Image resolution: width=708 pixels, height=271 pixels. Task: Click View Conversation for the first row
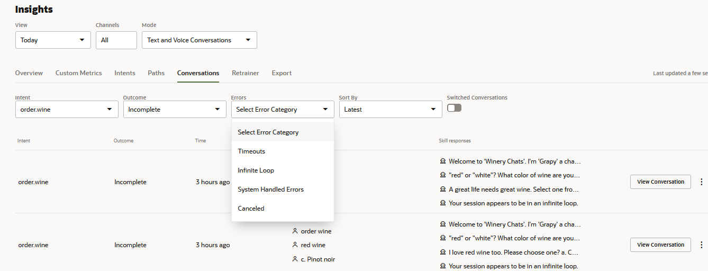(660, 182)
